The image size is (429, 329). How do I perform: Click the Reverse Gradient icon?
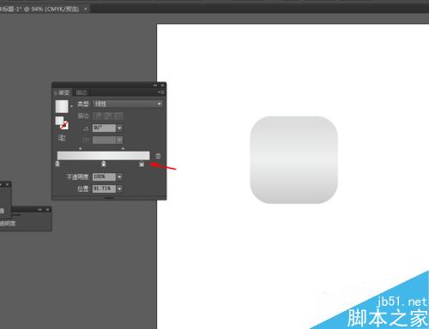pyautogui.click(x=62, y=138)
